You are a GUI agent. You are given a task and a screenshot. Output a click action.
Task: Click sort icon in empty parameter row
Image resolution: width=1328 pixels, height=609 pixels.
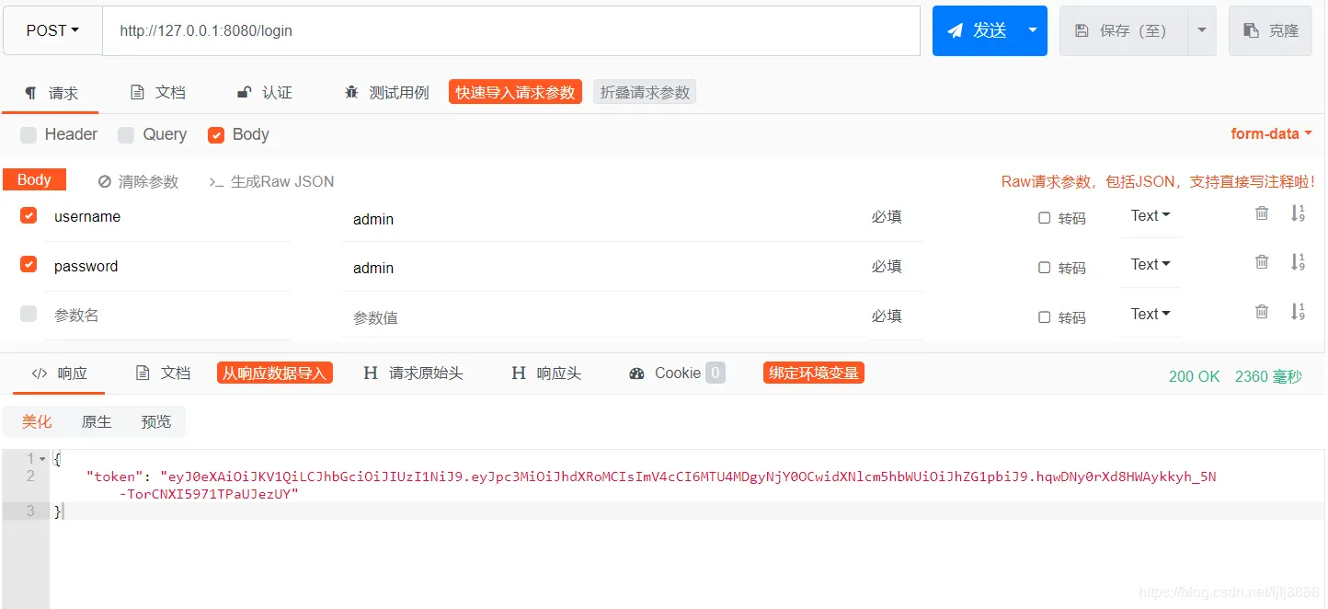tap(1298, 311)
